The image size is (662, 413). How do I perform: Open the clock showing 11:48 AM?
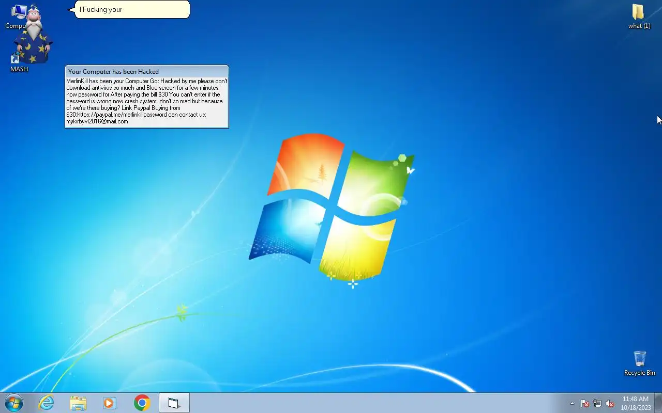pyautogui.click(x=636, y=403)
